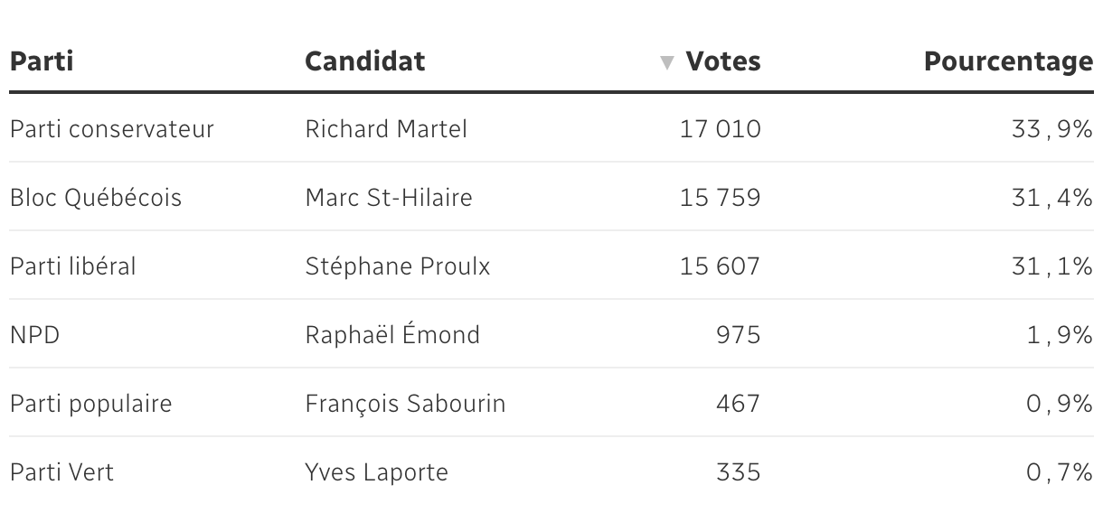Click candidate Marc St-Hilaire

[x=389, y=198]
